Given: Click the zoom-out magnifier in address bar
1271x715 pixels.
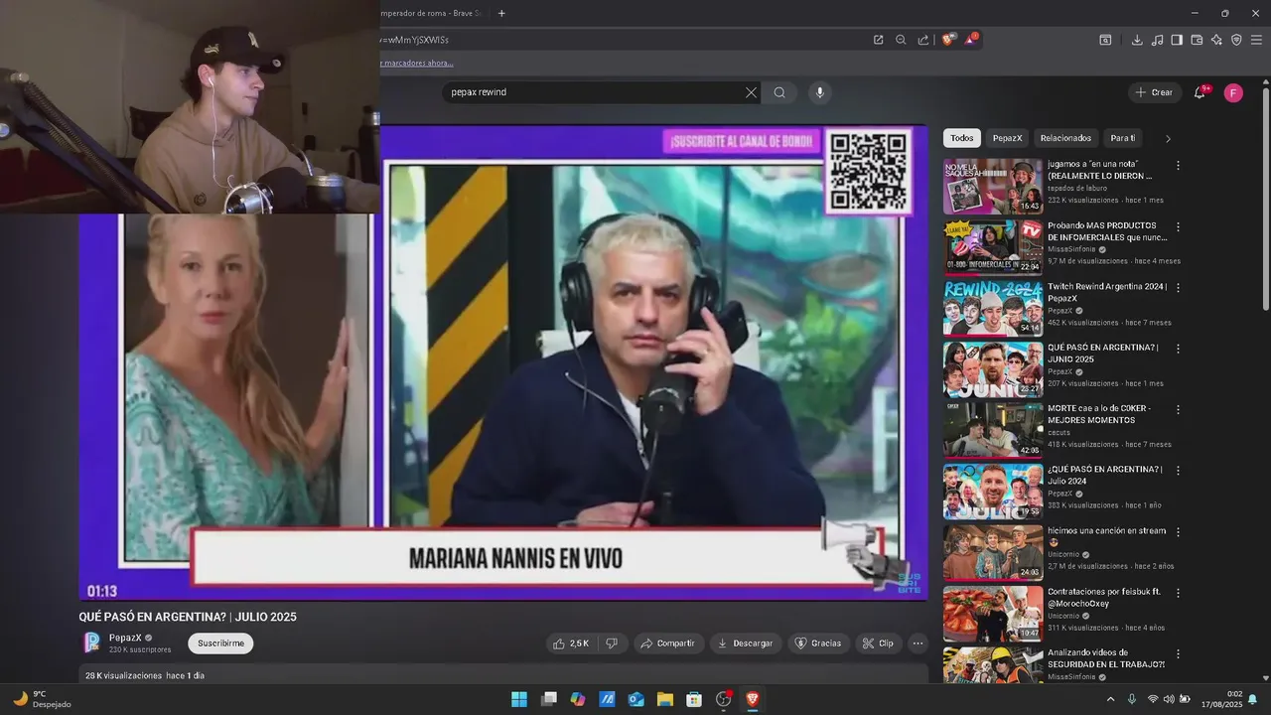Looking at the screenshot, I should pyautogui.click(x=901, y=40).
